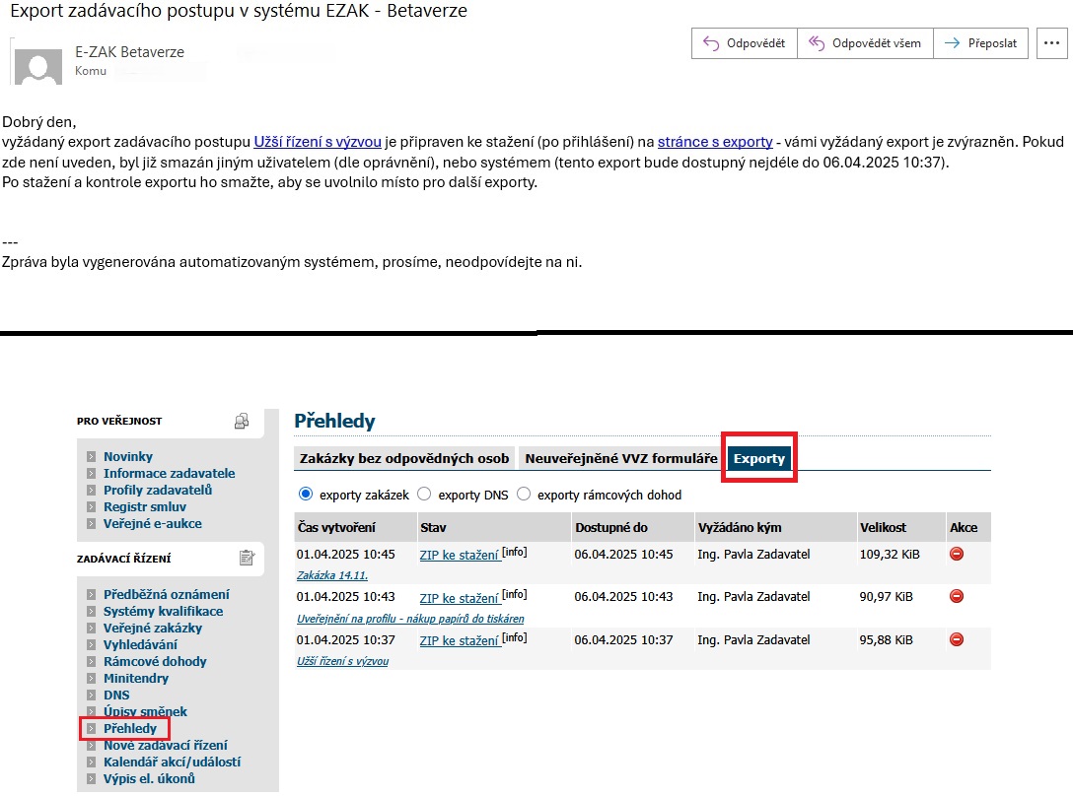
Task: Follow the stránce s exporty link
Action: 714,142
